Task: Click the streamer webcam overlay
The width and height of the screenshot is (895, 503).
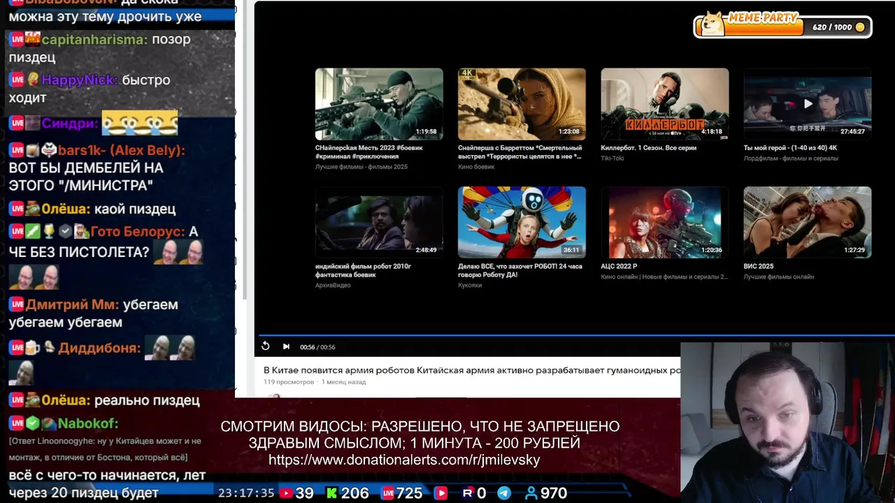Action: (787, 422)
